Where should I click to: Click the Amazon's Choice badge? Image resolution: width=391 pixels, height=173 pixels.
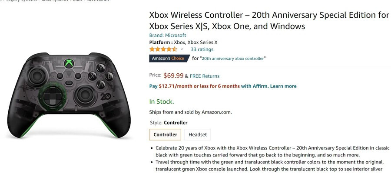point(169,59)
